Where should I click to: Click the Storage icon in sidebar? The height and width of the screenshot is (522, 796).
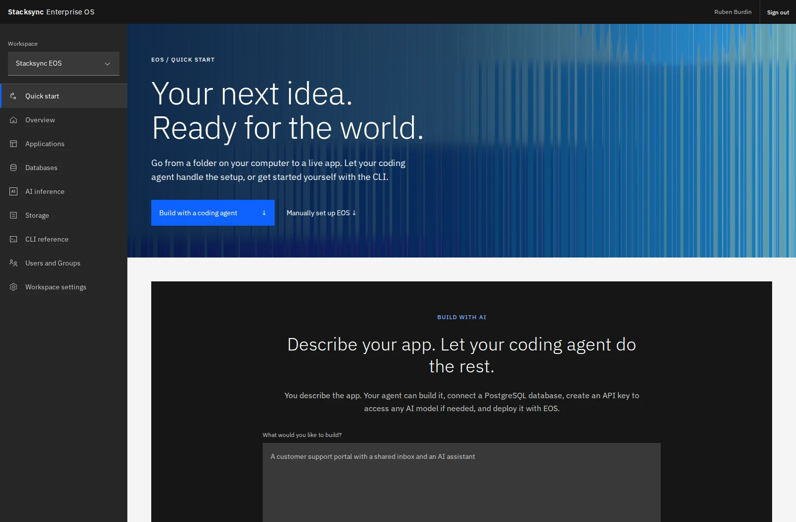[x=13, y=215]
